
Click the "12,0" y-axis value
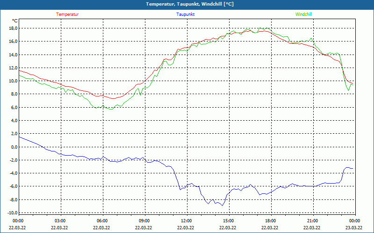pos(14,68)
